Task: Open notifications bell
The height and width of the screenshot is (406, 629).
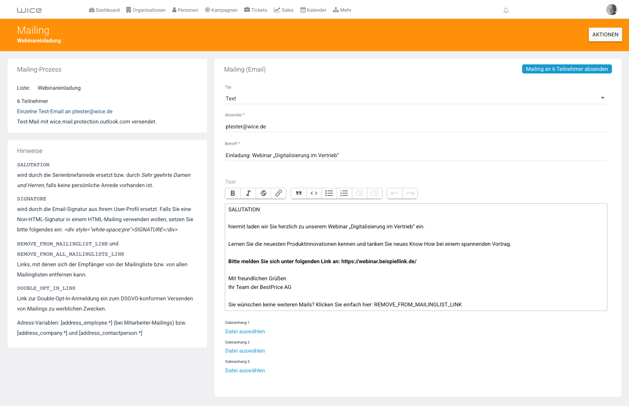Action: tap(506, 10)
